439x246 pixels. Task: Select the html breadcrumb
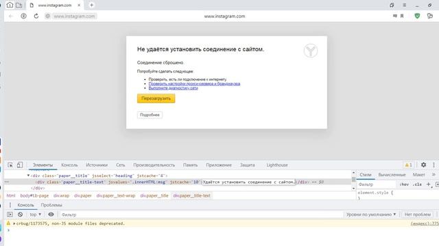click(11, 195)
